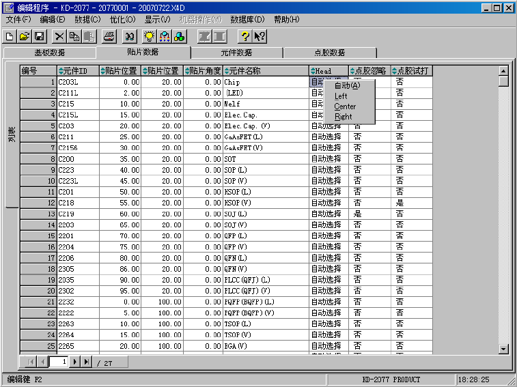Click the binoculars Find icon
The height and width of the screenshot is (387, 517).
click(x=130, y=37)
